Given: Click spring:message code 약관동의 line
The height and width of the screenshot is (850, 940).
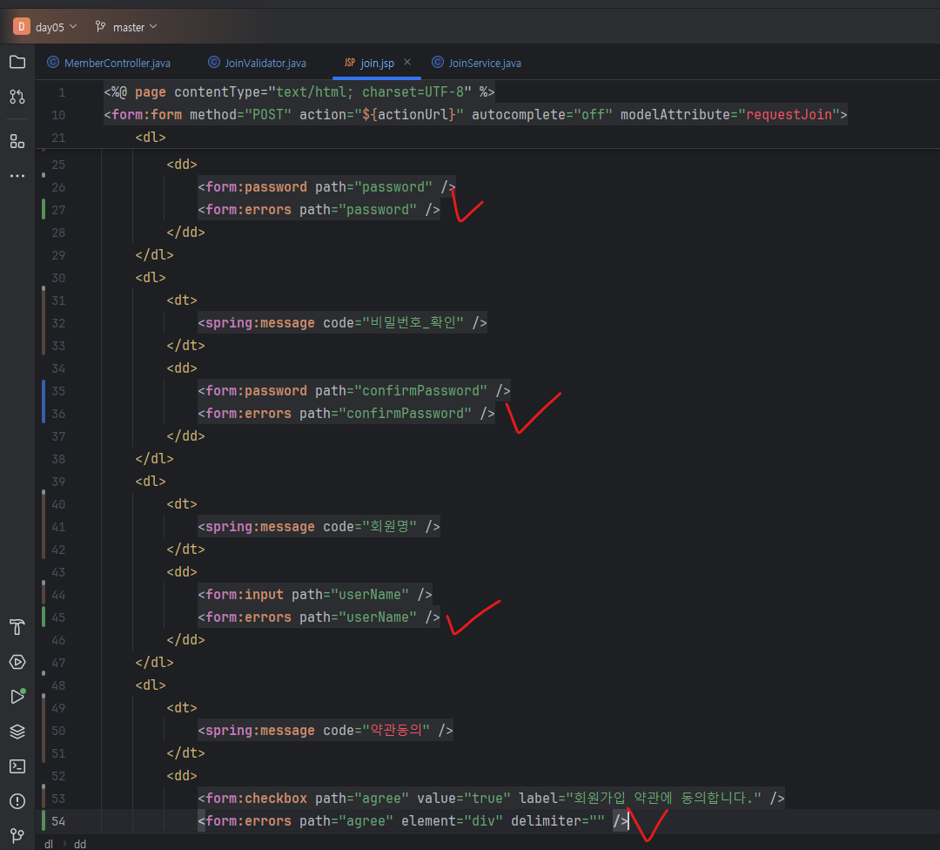Looking at the screenshot, I should click(326, 731).
